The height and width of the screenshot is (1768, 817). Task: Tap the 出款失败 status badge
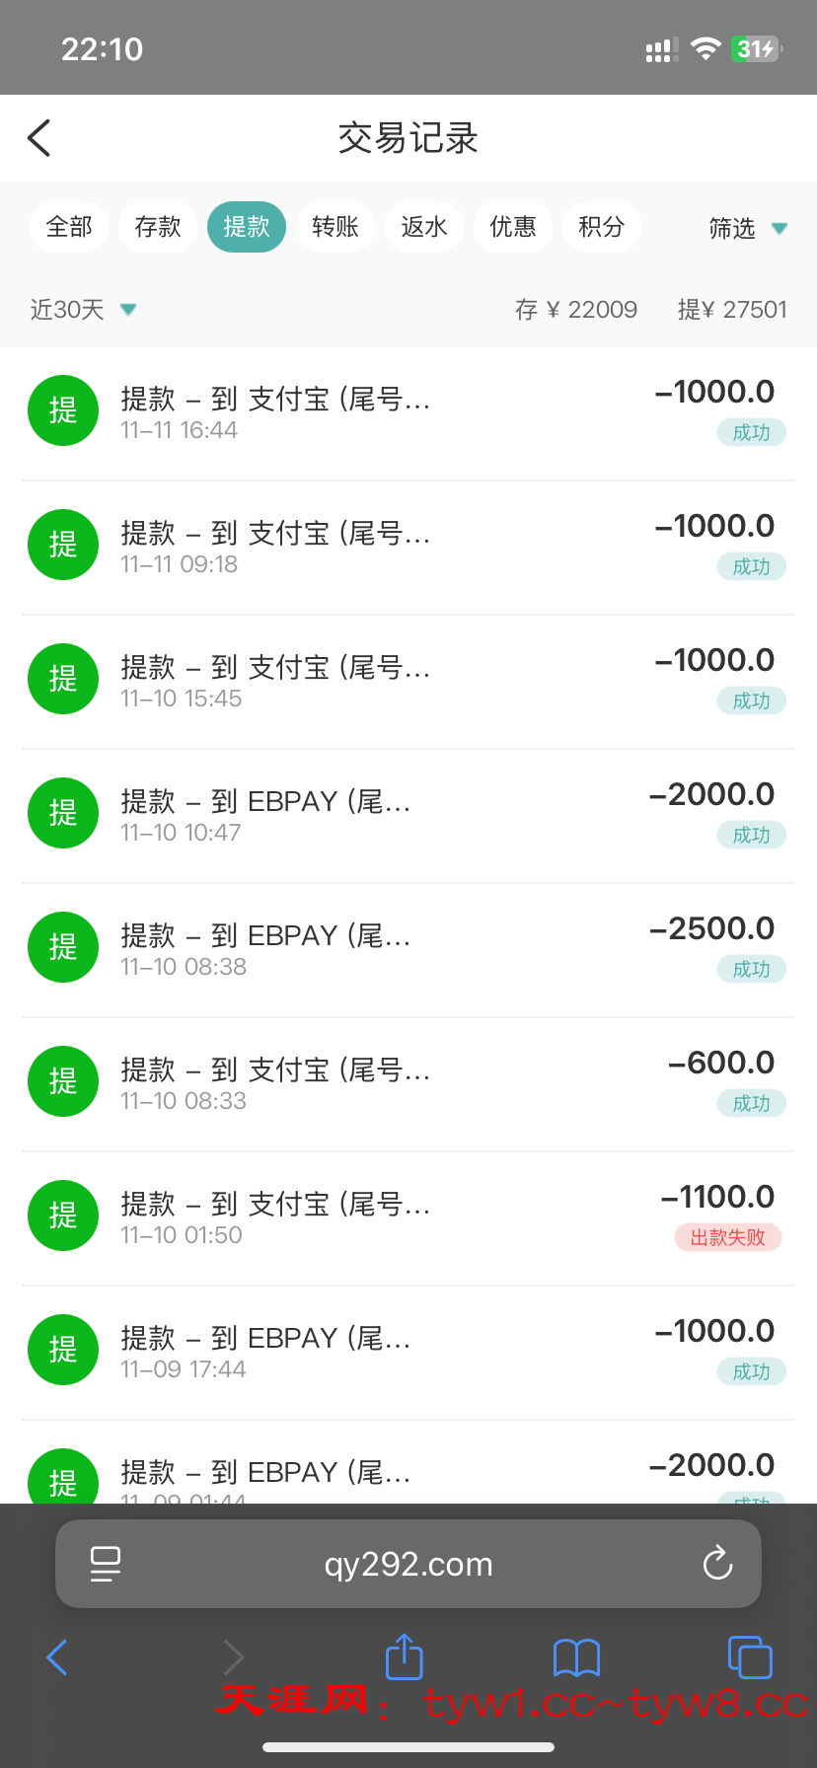(727, 1237)
